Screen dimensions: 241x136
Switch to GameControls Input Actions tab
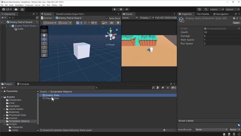(x=70, y=14)
